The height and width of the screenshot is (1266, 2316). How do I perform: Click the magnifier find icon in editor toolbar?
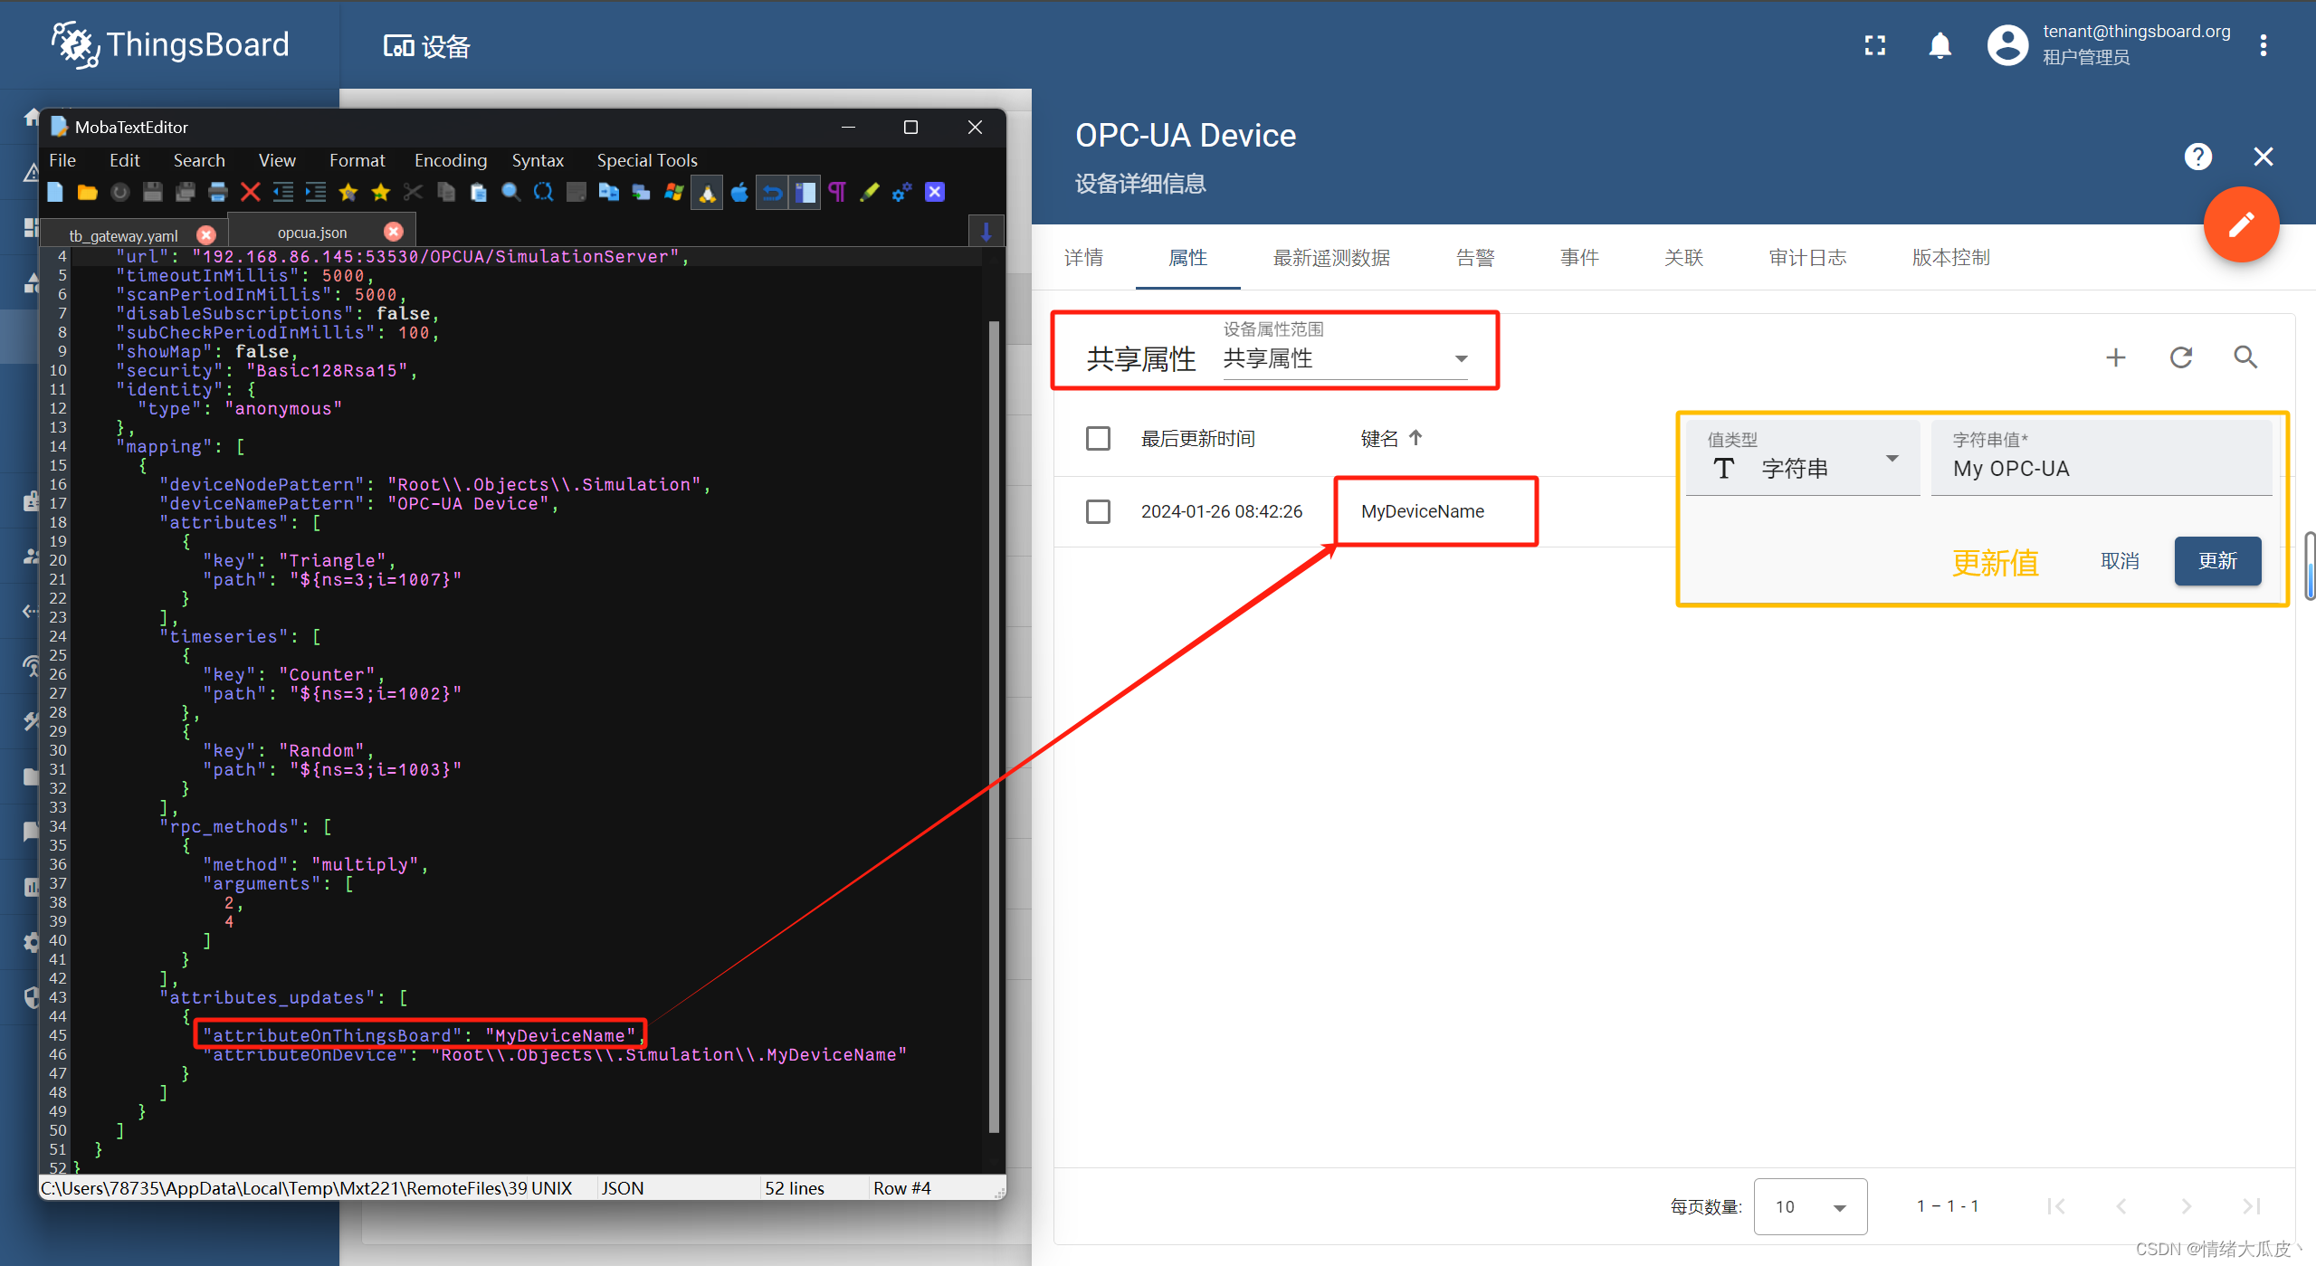click(510, 192)
